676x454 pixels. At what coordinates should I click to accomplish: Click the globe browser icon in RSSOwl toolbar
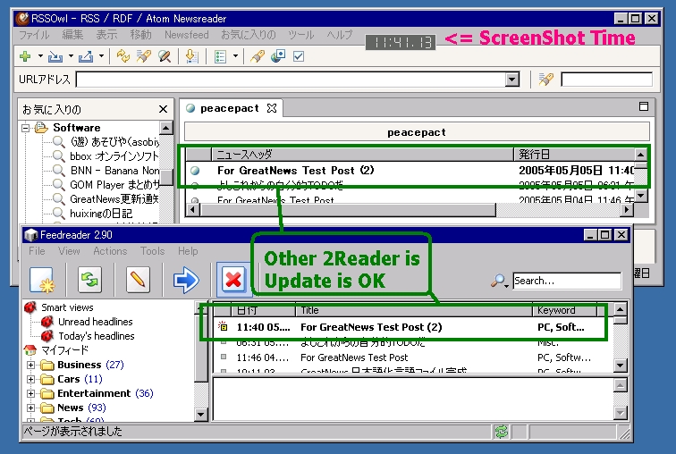coord(278,56)
